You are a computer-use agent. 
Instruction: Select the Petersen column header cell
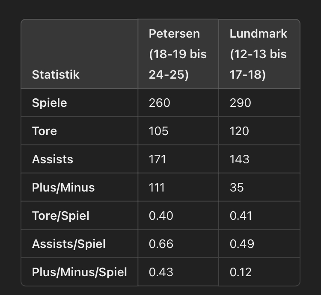click(x=178, y=54)
